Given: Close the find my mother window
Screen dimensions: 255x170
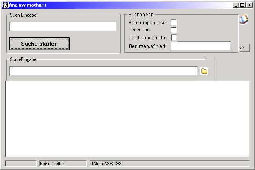Looking at the screenshot, I should coord(249,5).
